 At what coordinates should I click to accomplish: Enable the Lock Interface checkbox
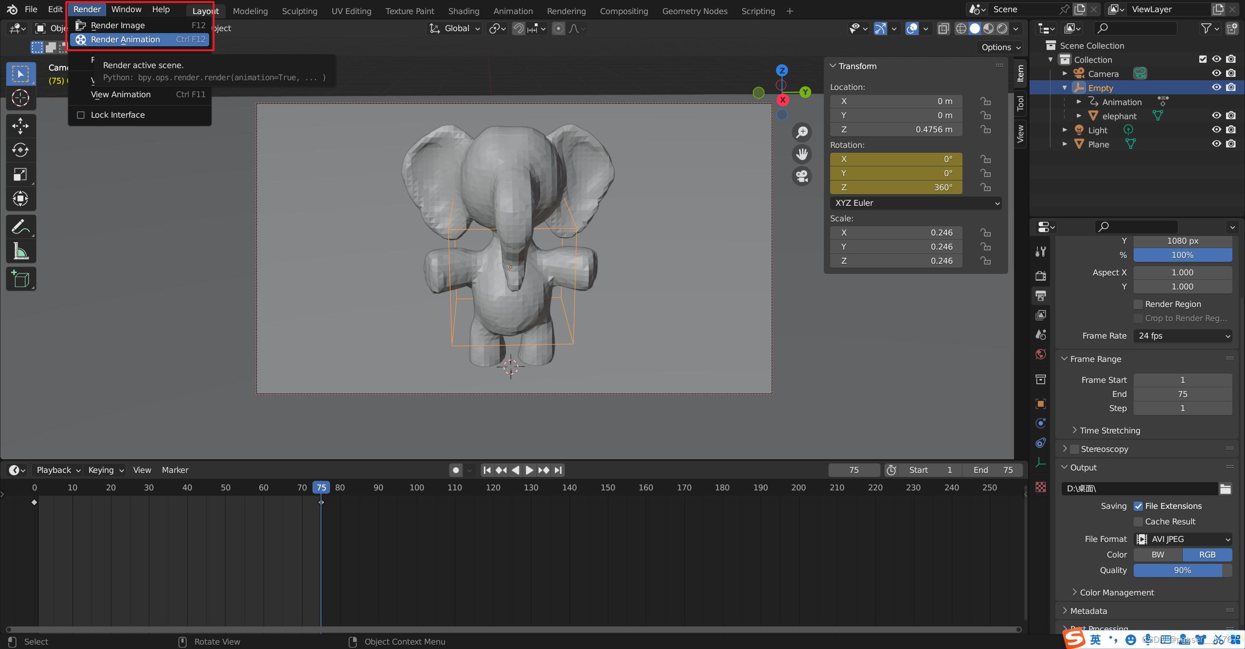coord(81,115)
